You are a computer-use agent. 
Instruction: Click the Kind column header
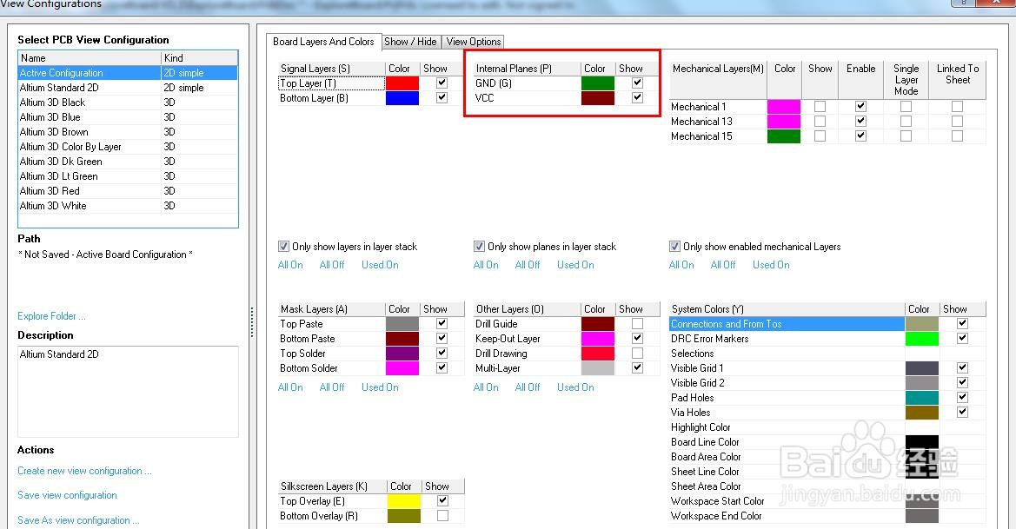pos(200,57)
